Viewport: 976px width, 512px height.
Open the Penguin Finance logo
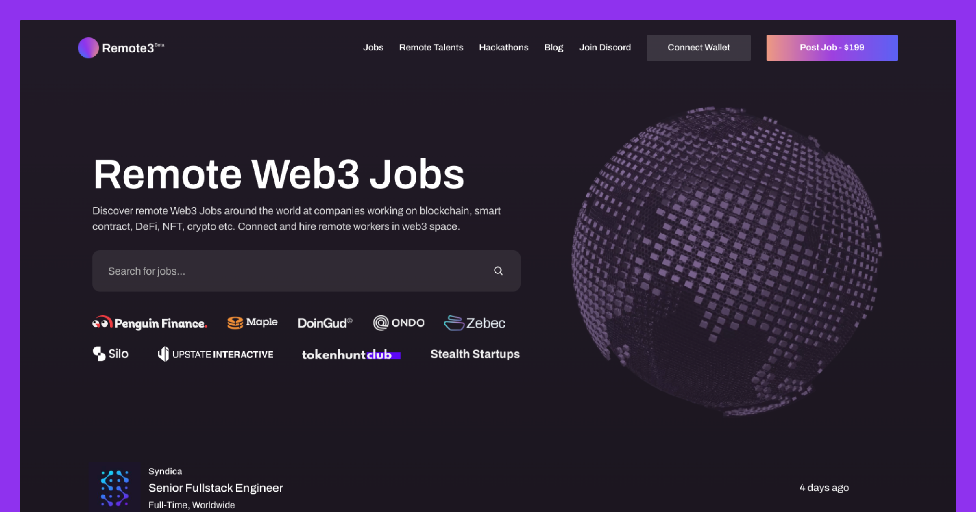click(150, 323)
